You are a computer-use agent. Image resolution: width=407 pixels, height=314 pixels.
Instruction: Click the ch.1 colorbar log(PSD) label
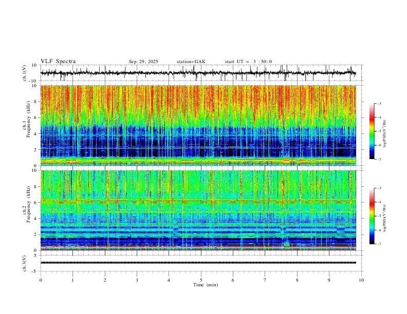[385, 134]
